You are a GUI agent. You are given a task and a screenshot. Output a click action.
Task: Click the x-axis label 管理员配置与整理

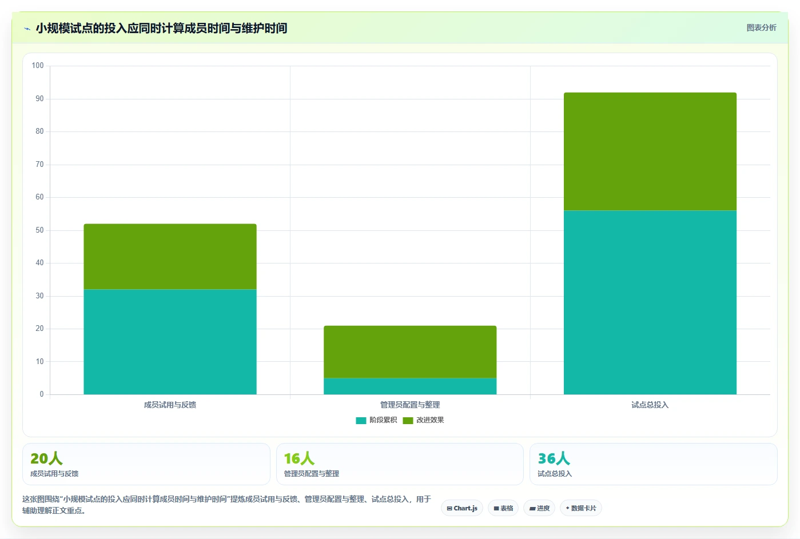pyautogui.click(x=410, y=405)
